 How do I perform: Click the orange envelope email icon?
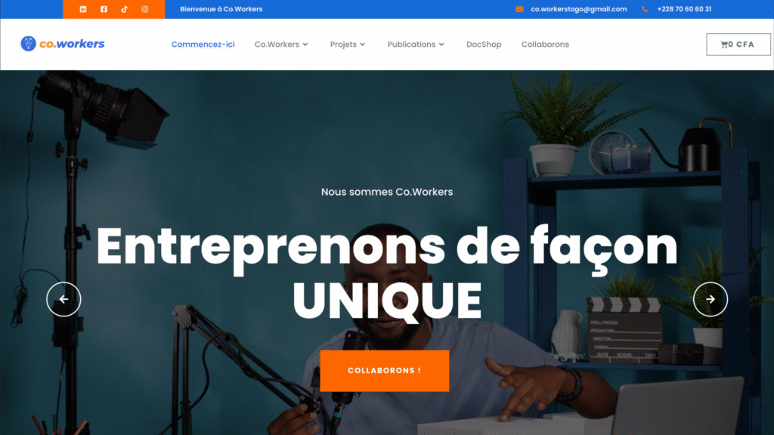tap(519, 9)
